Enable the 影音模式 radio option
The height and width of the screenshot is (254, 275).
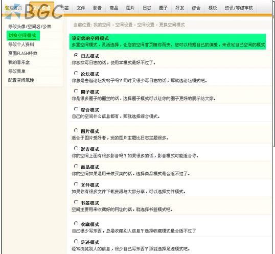tap(76, 149)
